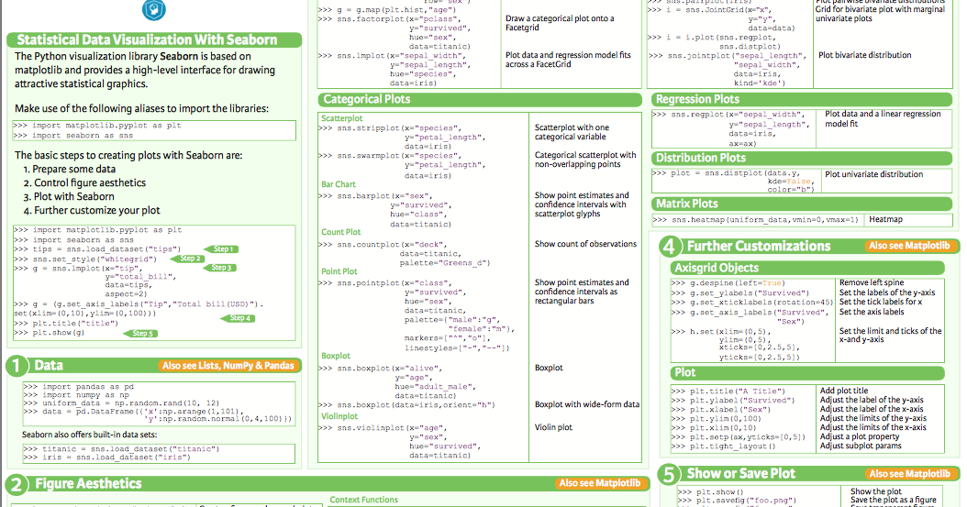Click the 'g.set_xticklabels(rotation=45)' code line
The height and width of the screenshot is (507, 967).
752,303
